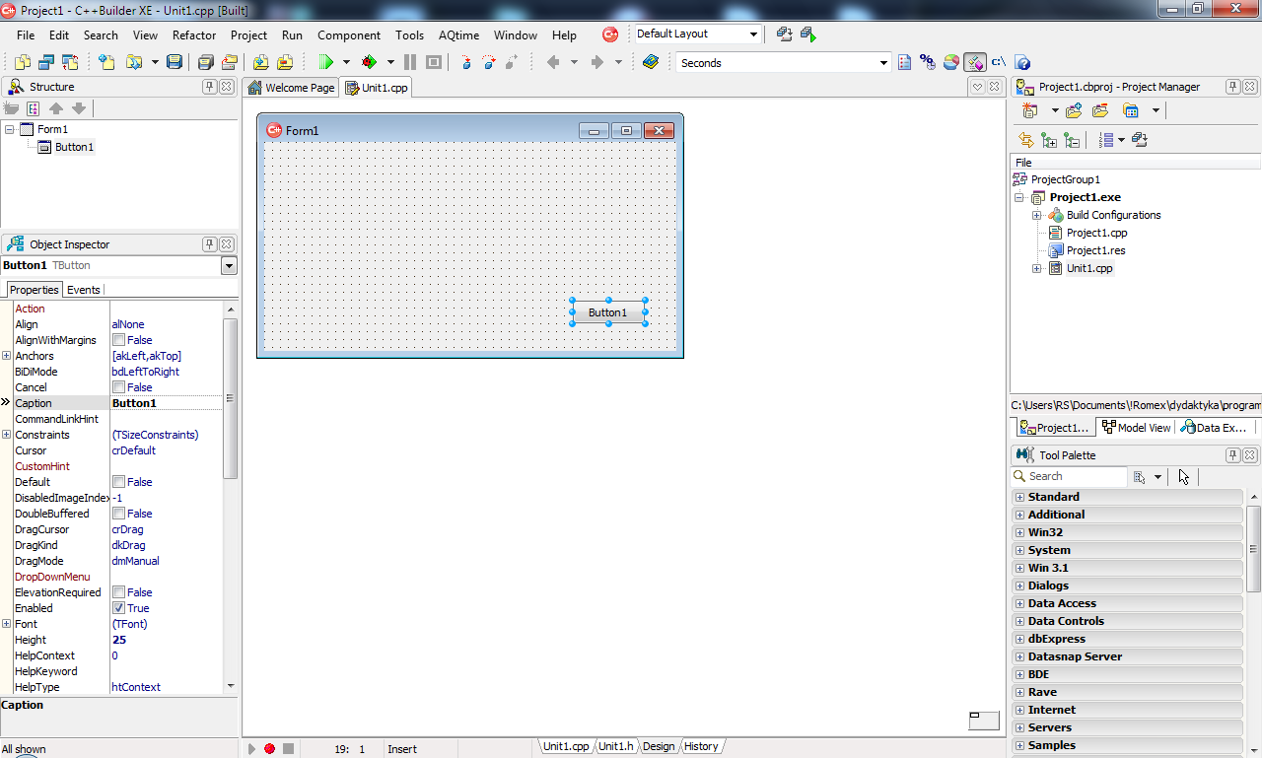Click the Tool Palette search field
Viewport: 1262px width, 758px height.
(1070, 476)
